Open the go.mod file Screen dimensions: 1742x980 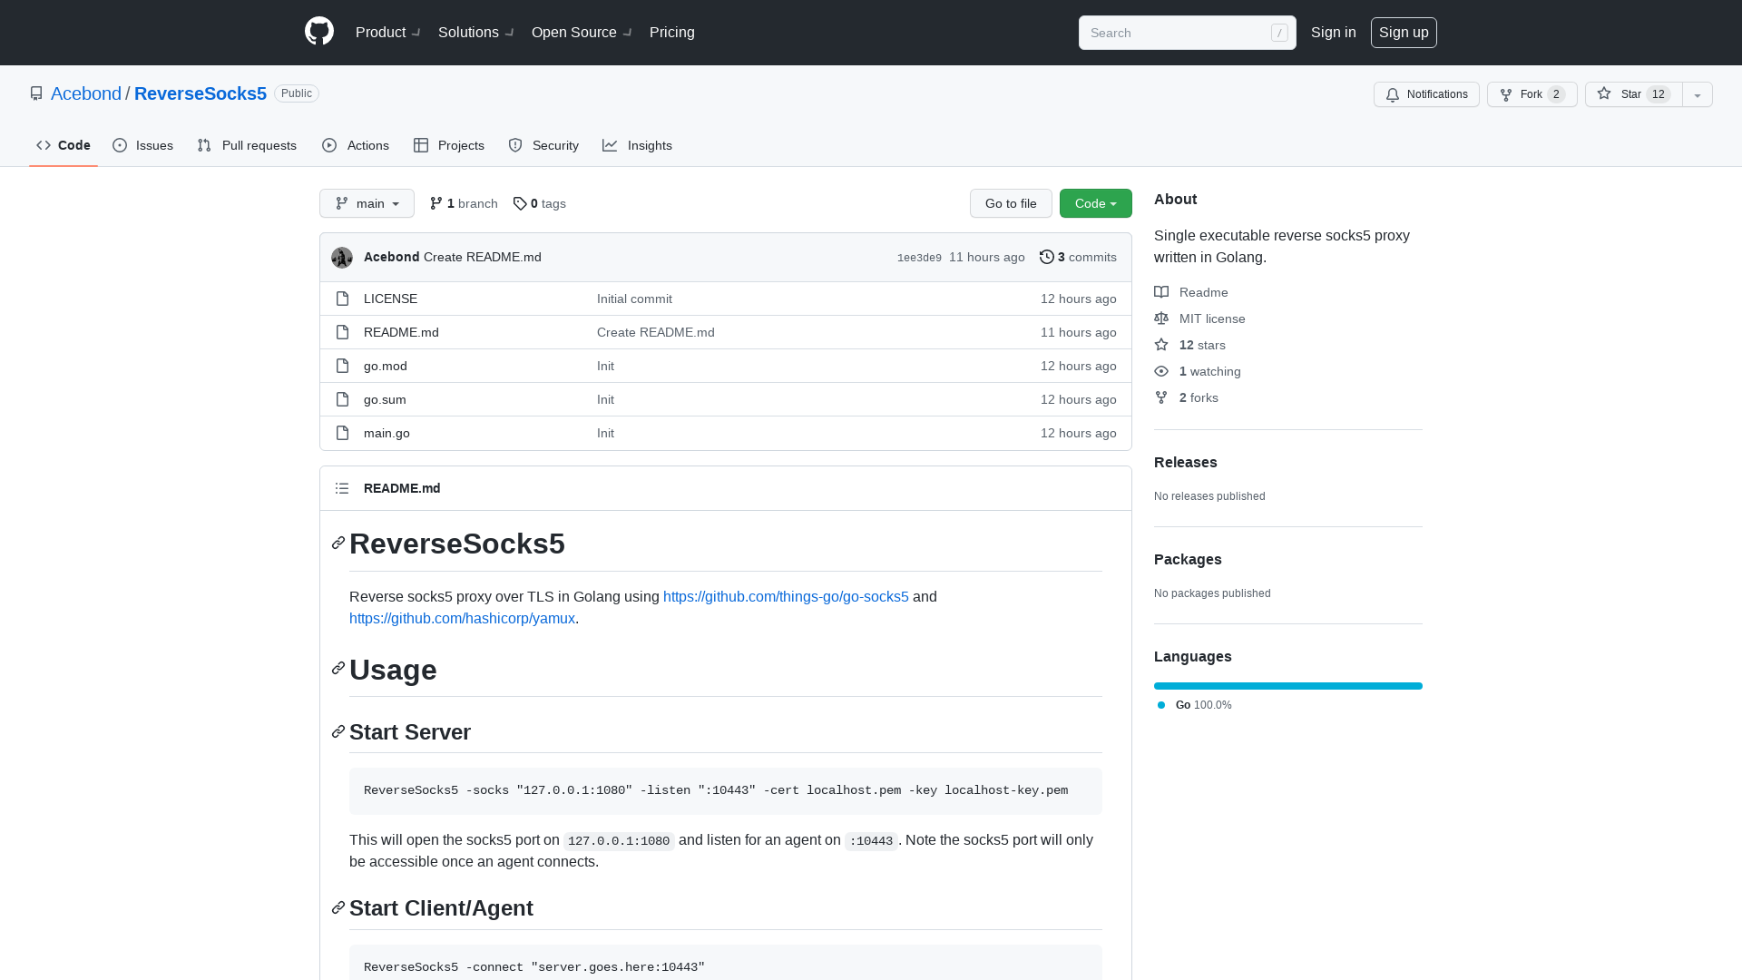[x=386, y=365]
